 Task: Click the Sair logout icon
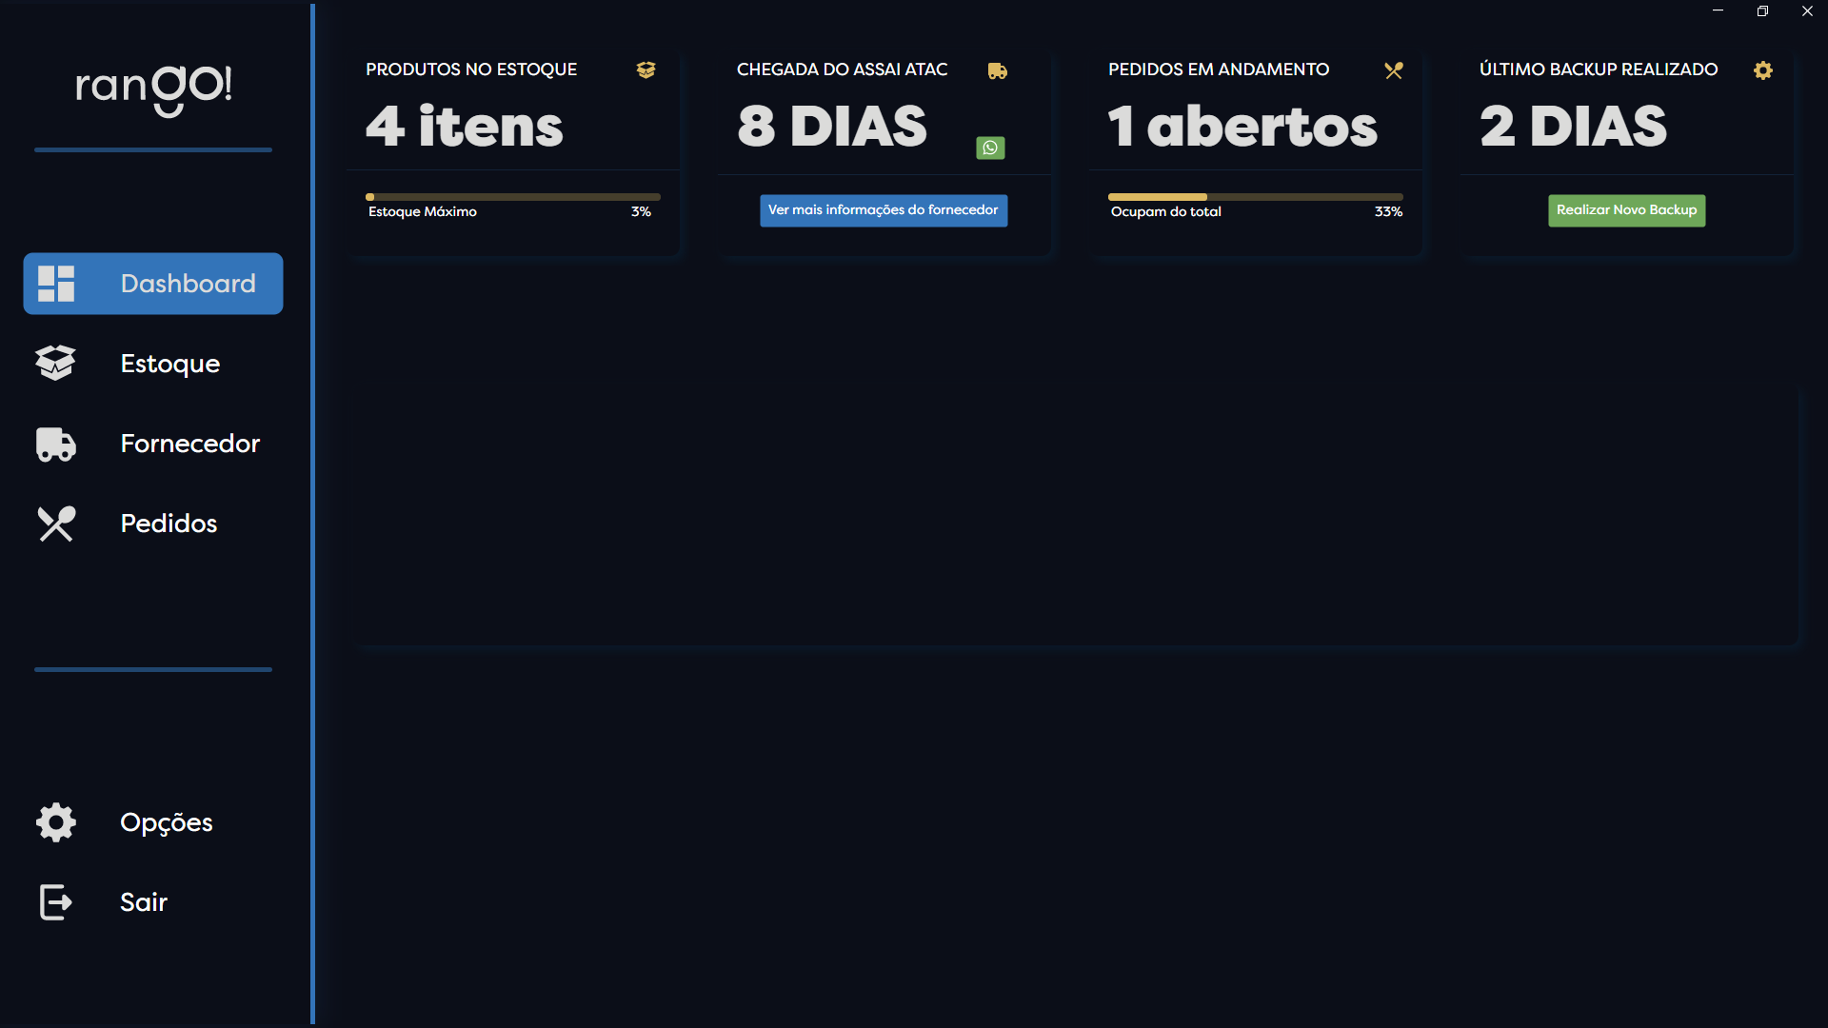pyautogui.click(x=55, y=902)
